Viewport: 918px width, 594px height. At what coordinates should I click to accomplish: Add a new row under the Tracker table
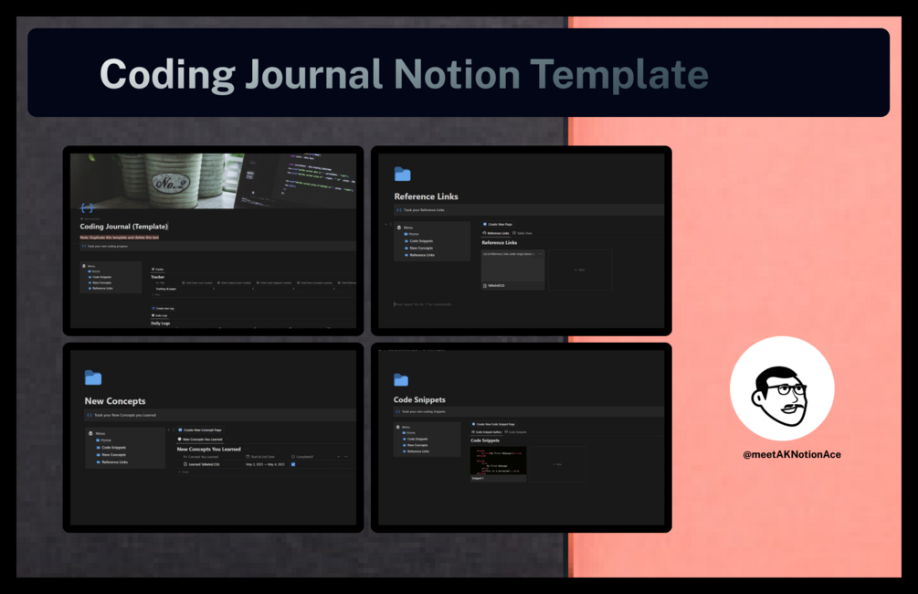pyautogui.click(x=156, y=294)
